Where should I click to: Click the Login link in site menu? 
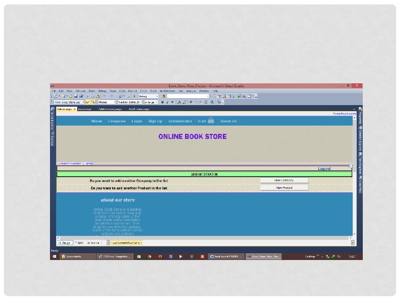pos(137,121)
